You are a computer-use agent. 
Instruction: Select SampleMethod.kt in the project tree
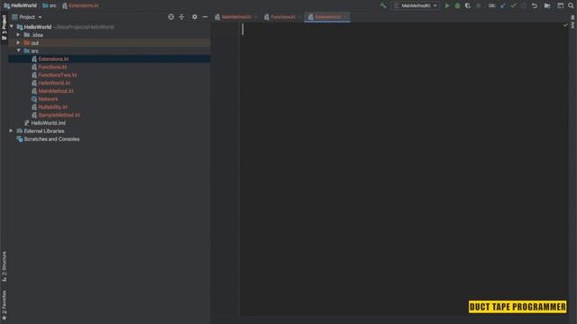tap(59, 115)
